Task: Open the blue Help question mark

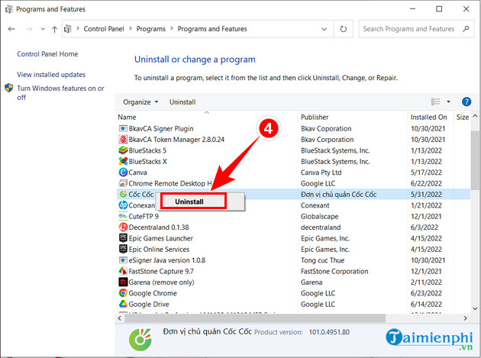Action: click(x=466, y=102)
